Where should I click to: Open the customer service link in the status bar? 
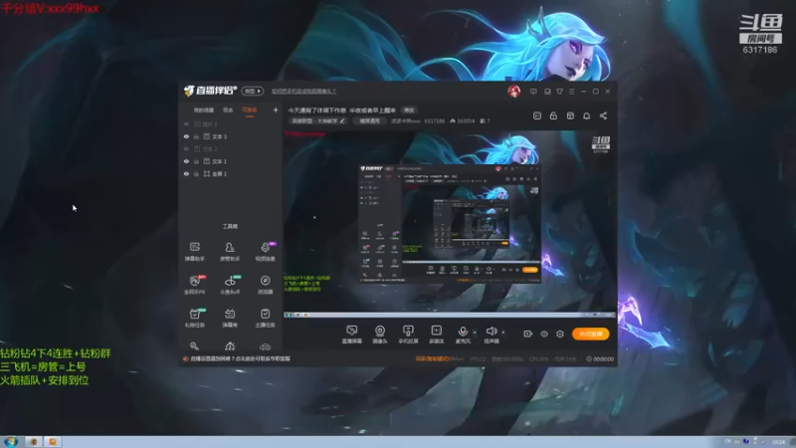click(x=240, y=358)
